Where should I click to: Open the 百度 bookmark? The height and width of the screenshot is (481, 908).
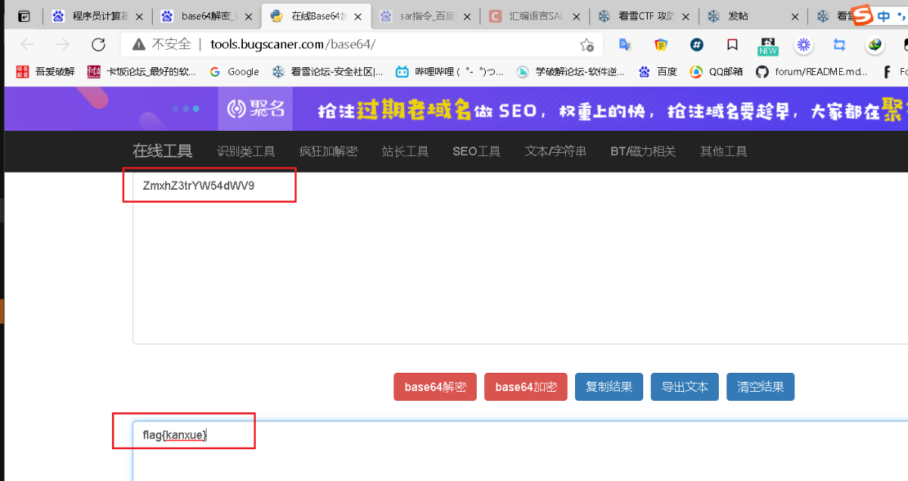coord(658,72)
